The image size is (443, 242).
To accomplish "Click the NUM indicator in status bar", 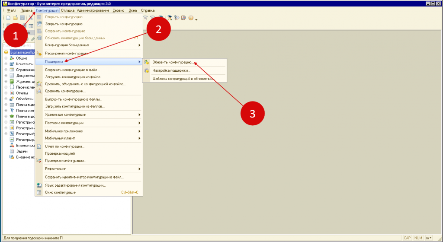I will (418, 238).
